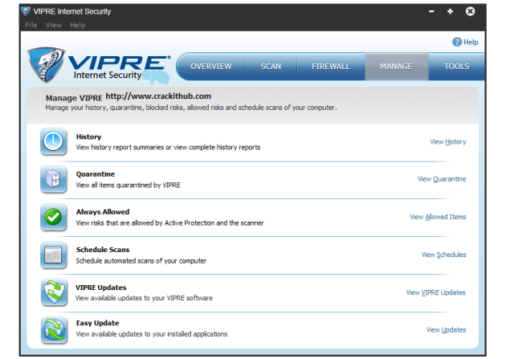Click the VIPRE Updates shield icon
Screen dimensions: 514x359
(54, 292)
